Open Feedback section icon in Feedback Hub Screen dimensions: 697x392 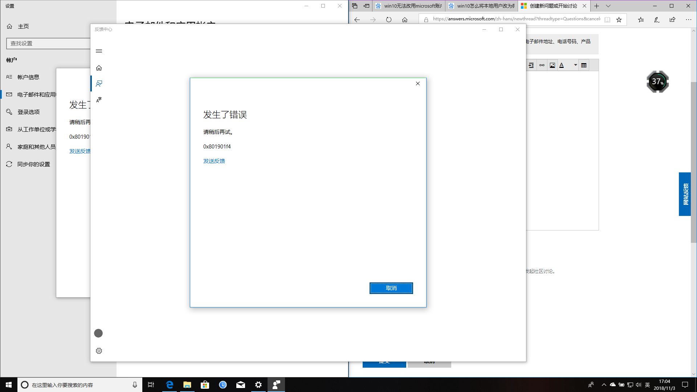99,83
